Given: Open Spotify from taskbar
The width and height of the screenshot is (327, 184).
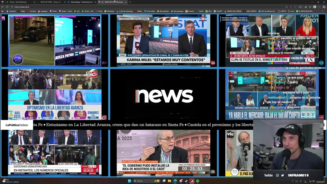Looking at the screenshot, I should point(197,181).
